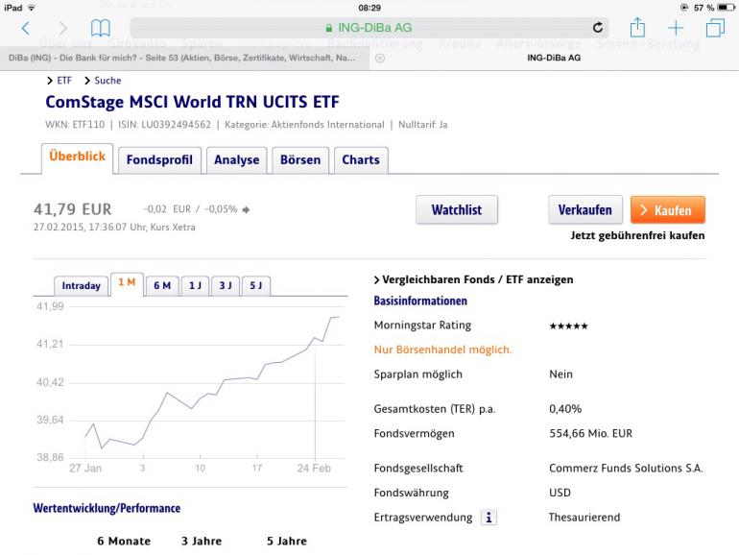Open the Charts tab
This screenshot has width=739, height=555.
[x=361, y=160]
